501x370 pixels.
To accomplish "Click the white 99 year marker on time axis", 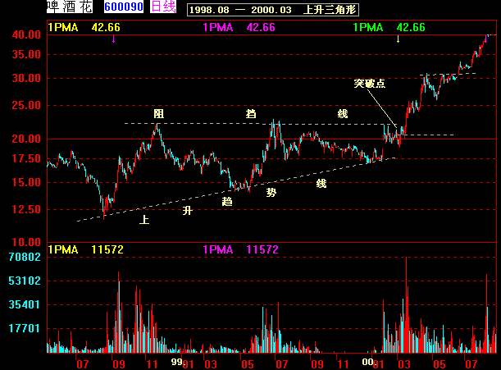I will 176,361.
